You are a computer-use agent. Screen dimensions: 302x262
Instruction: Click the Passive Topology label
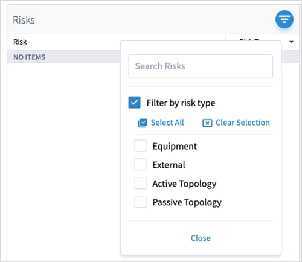[x=187, y=202]
